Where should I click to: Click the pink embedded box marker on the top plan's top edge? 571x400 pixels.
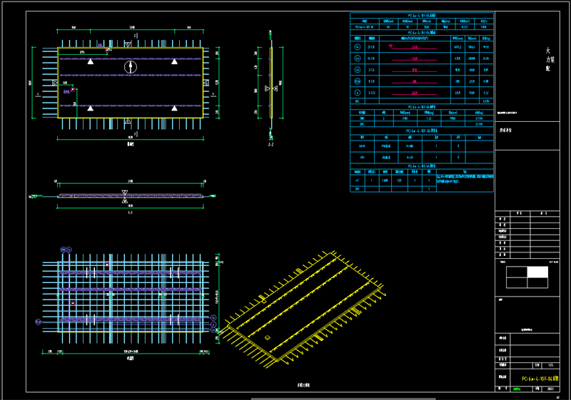pos(107,50)
